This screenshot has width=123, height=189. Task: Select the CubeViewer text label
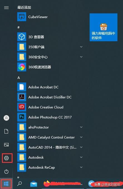coord(38,17)
